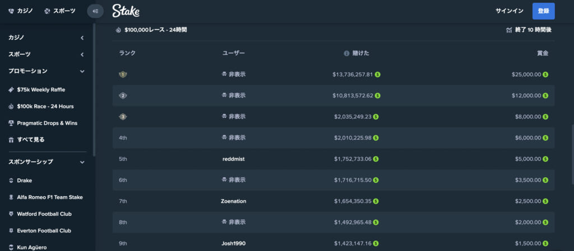Click the race icon beside $100k Race
Screen dimensions: 574x251
(11, 107)
